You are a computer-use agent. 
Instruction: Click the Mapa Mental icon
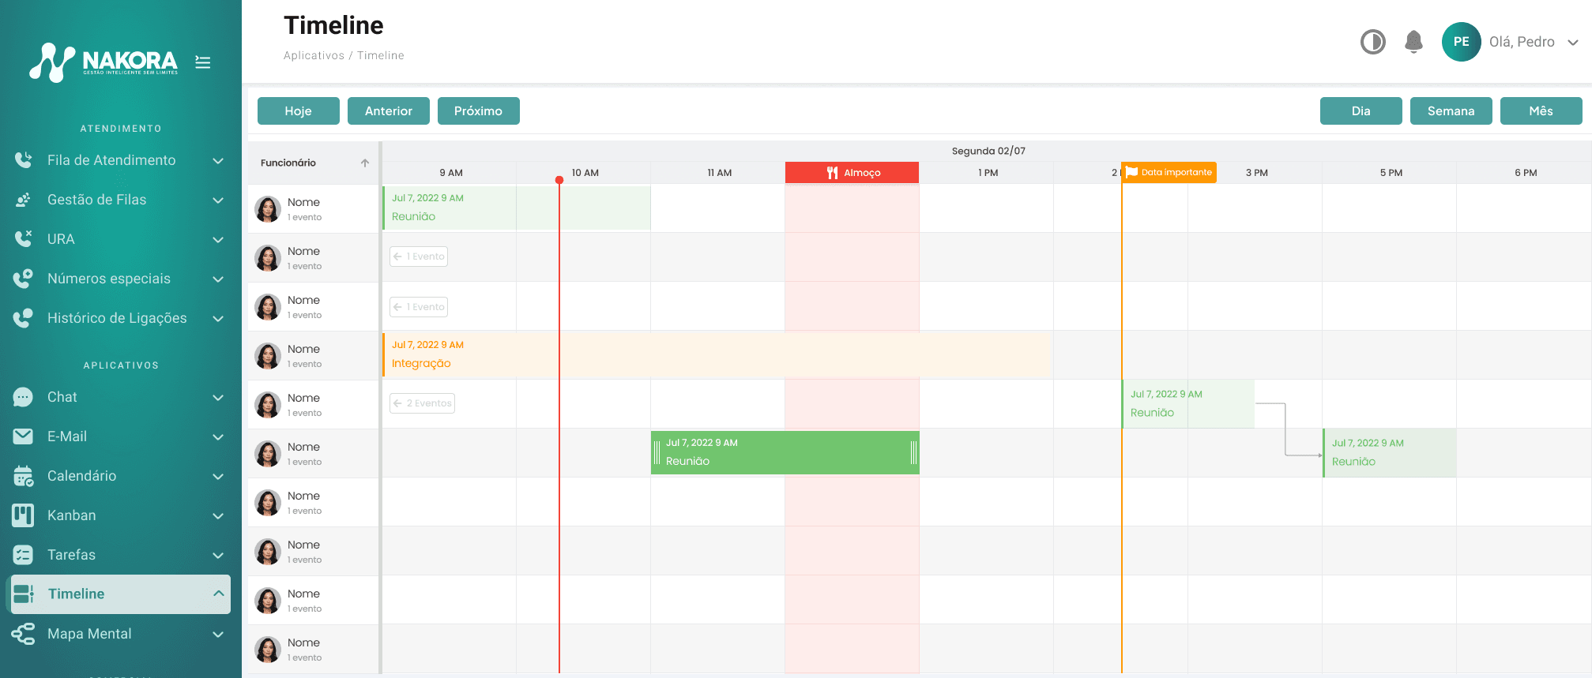(x=24, y=634)
